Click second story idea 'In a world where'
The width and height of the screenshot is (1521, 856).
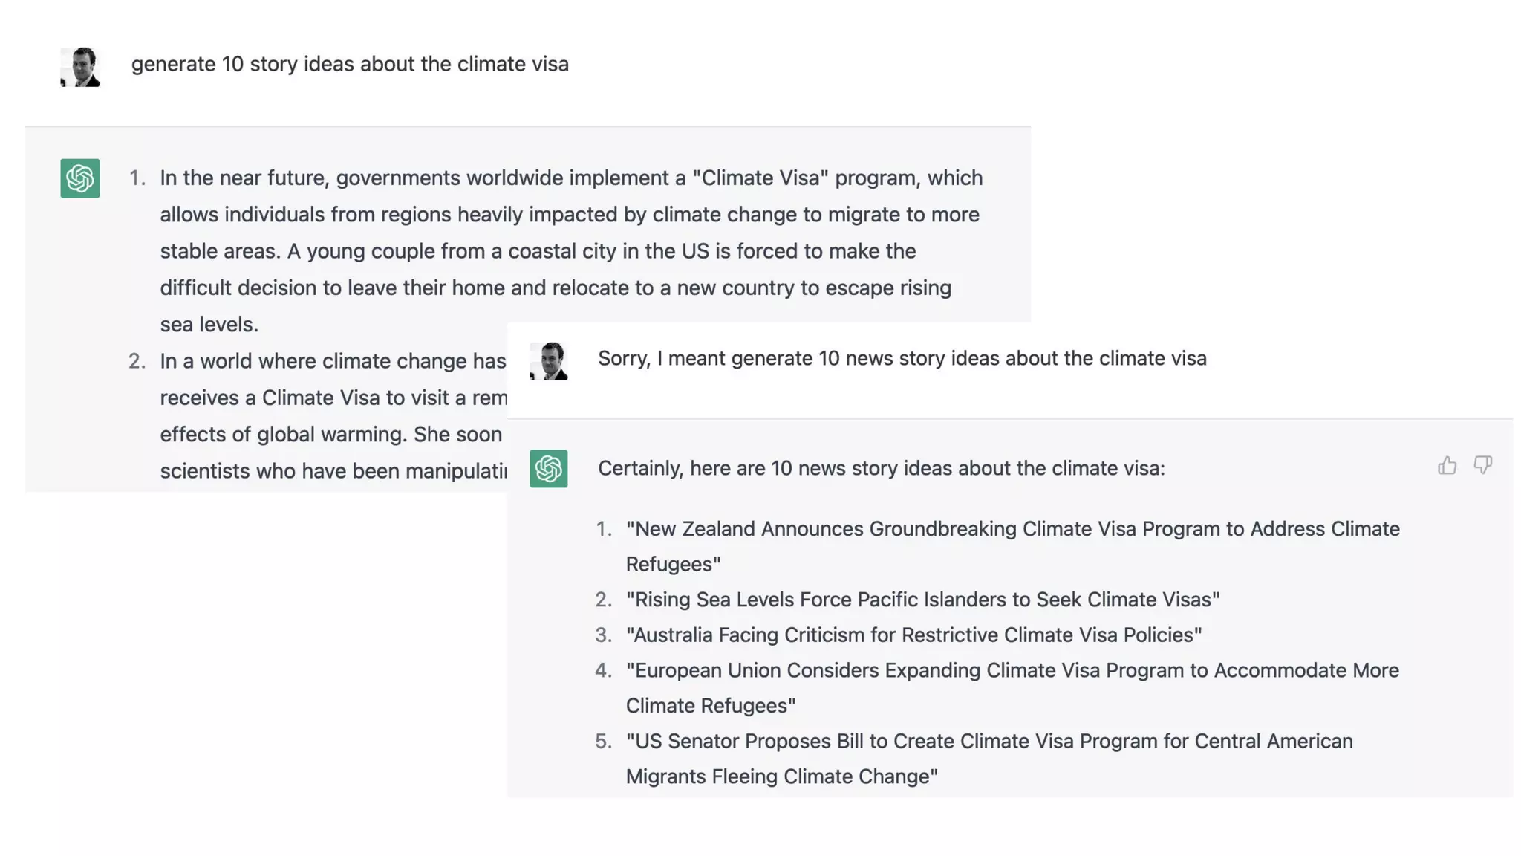point(333,416)
